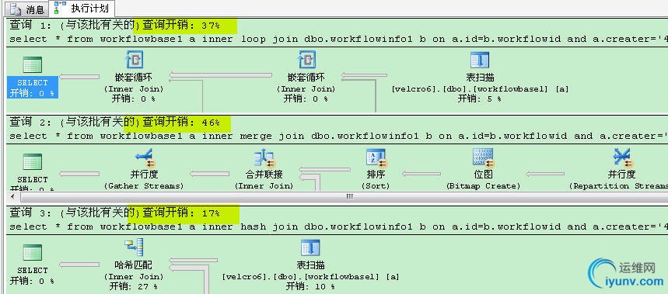This screenshot has width=668, height=294.
Task: Click the Repartition Streams 并行度 operator
Action: pyautogui.click(x=622, y=157)
